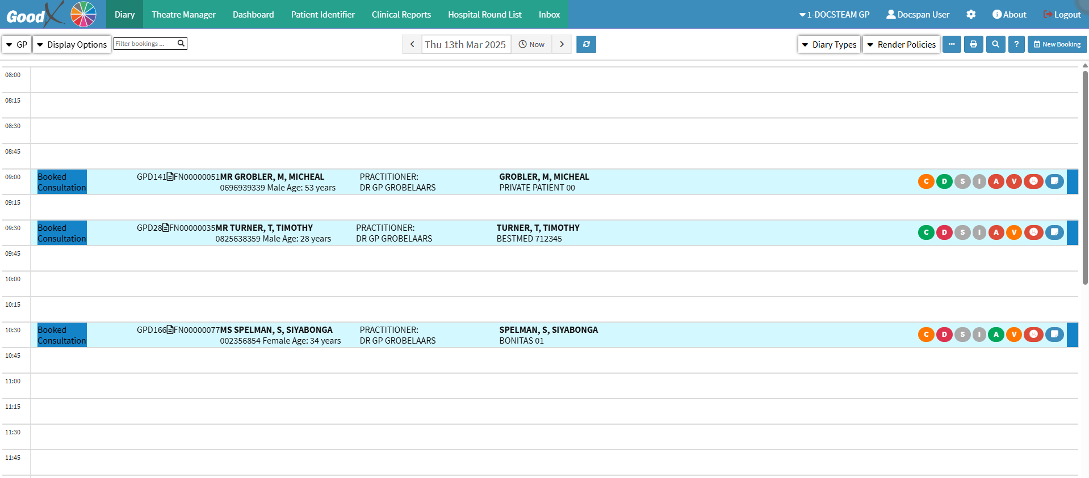This screenshot has height=478, width=1089.
Task: Click the question mark help button
Action: tap(1016, 44)
